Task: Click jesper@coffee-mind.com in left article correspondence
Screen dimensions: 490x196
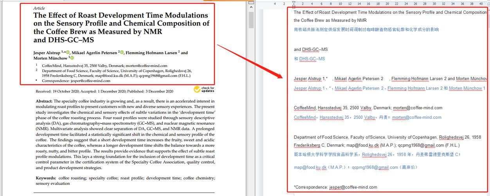Action: point(90,81)
